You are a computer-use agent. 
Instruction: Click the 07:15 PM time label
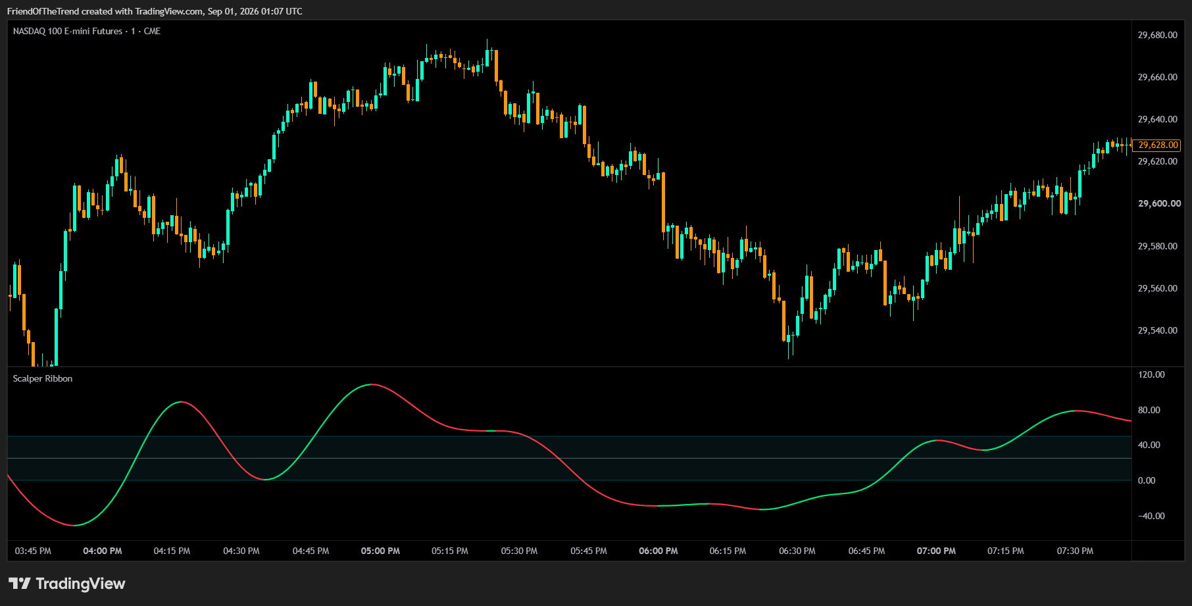[1006, 551]
